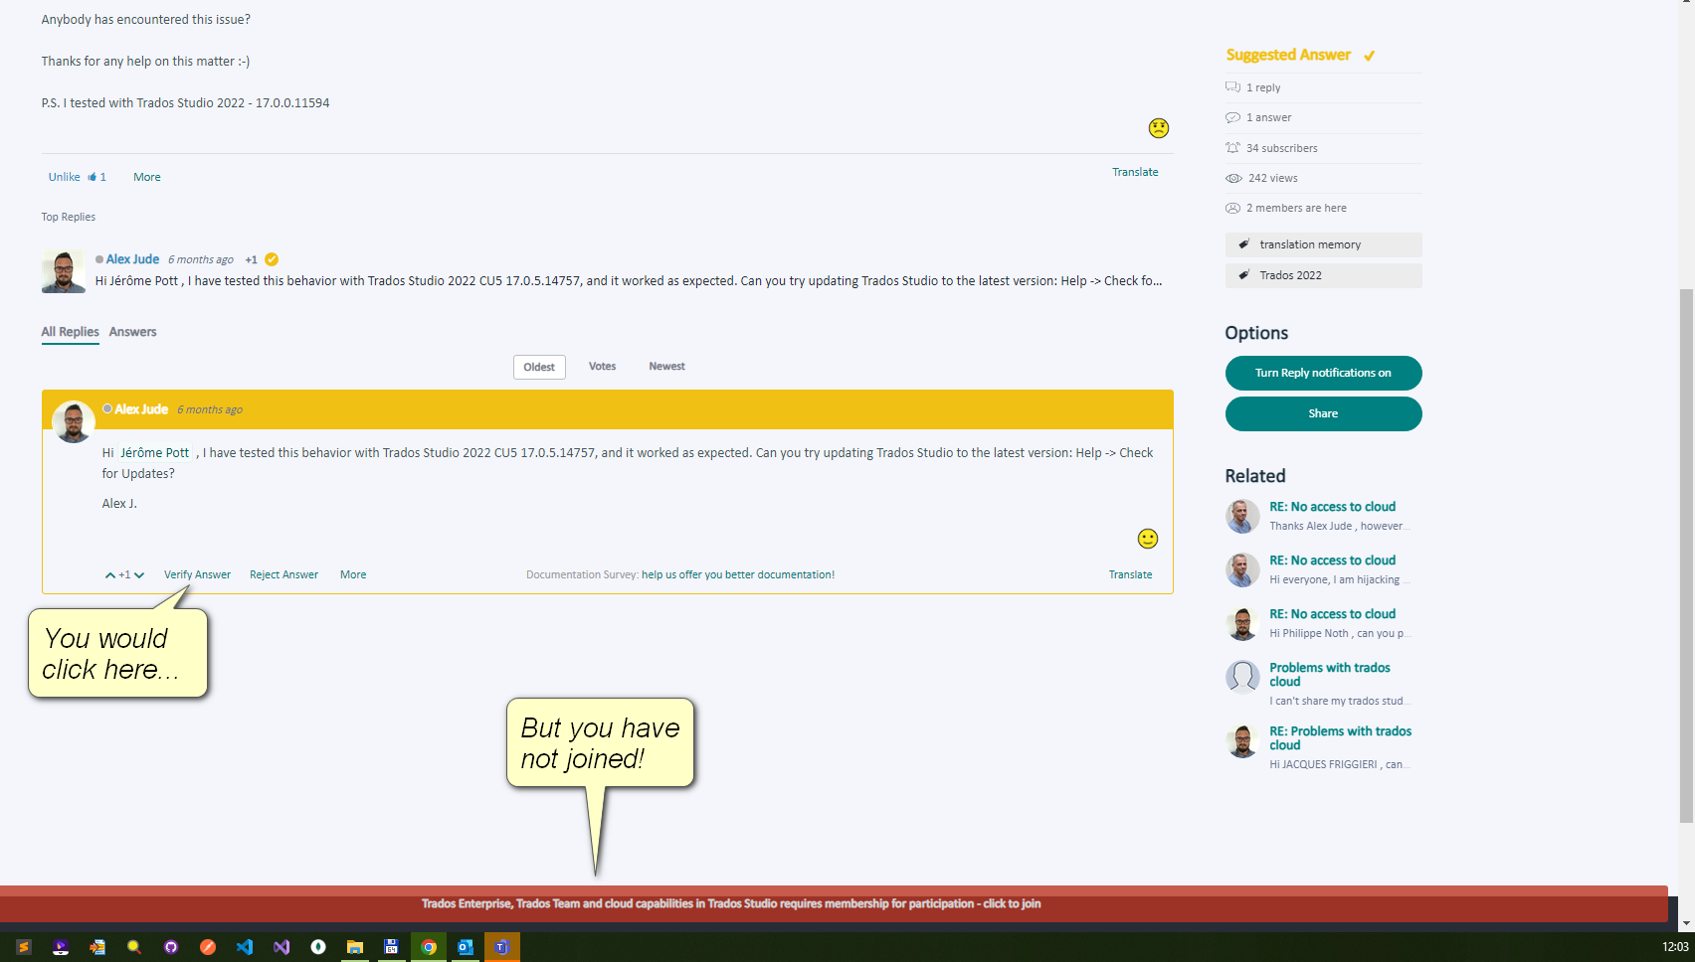This screenshot has width=1695, height=962.
Task: Click the '1 reply' stat
Action: point(1263,87)
